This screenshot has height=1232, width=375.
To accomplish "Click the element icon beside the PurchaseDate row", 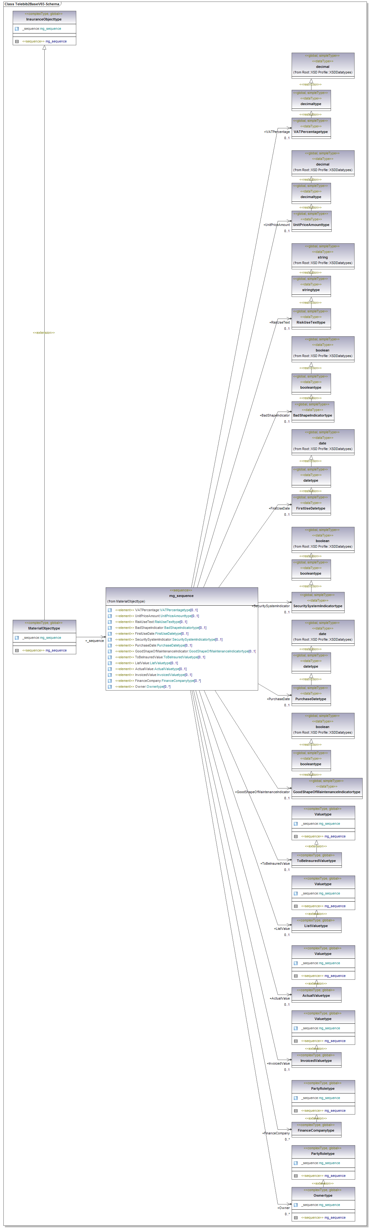I will point(109,646).
